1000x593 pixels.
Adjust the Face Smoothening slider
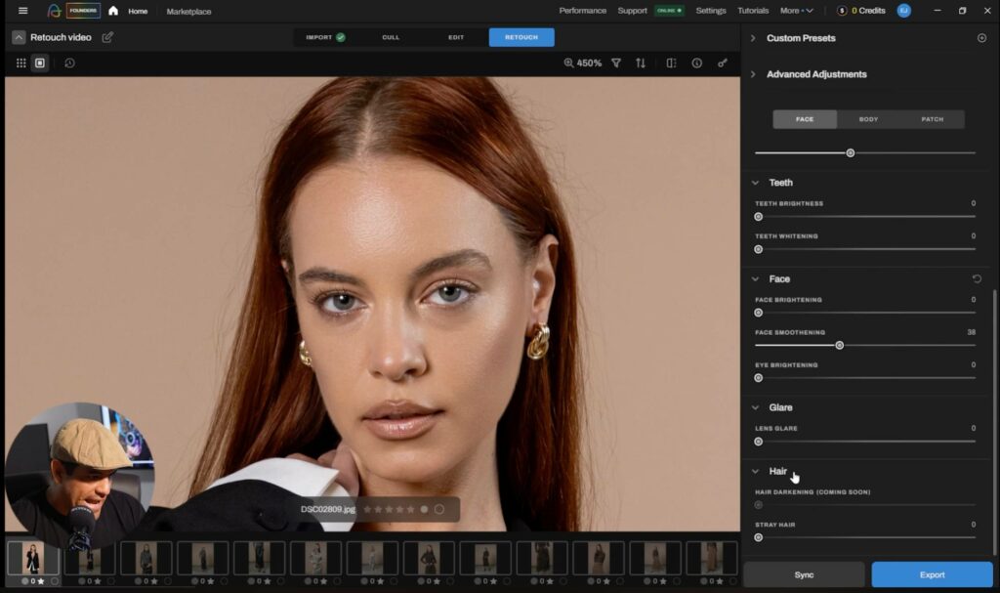[x=838, y=345]
